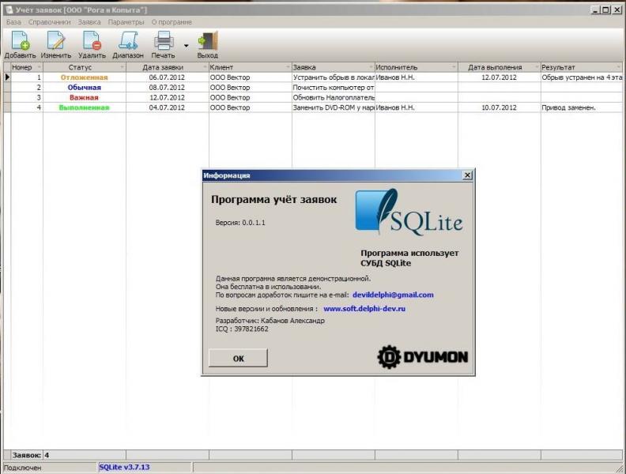This screenshot has width=626, height=474.
Task: Open the Параметры menu
Action: [126, 22]
